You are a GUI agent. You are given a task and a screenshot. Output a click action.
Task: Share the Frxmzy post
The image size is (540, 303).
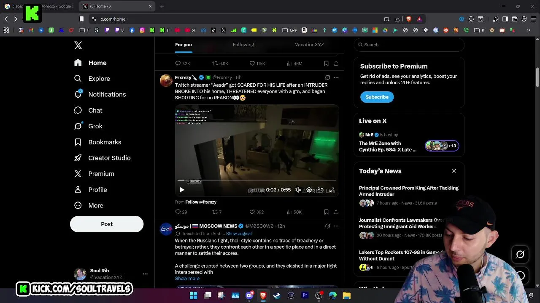pyautogui.click(x=336, y=212)
